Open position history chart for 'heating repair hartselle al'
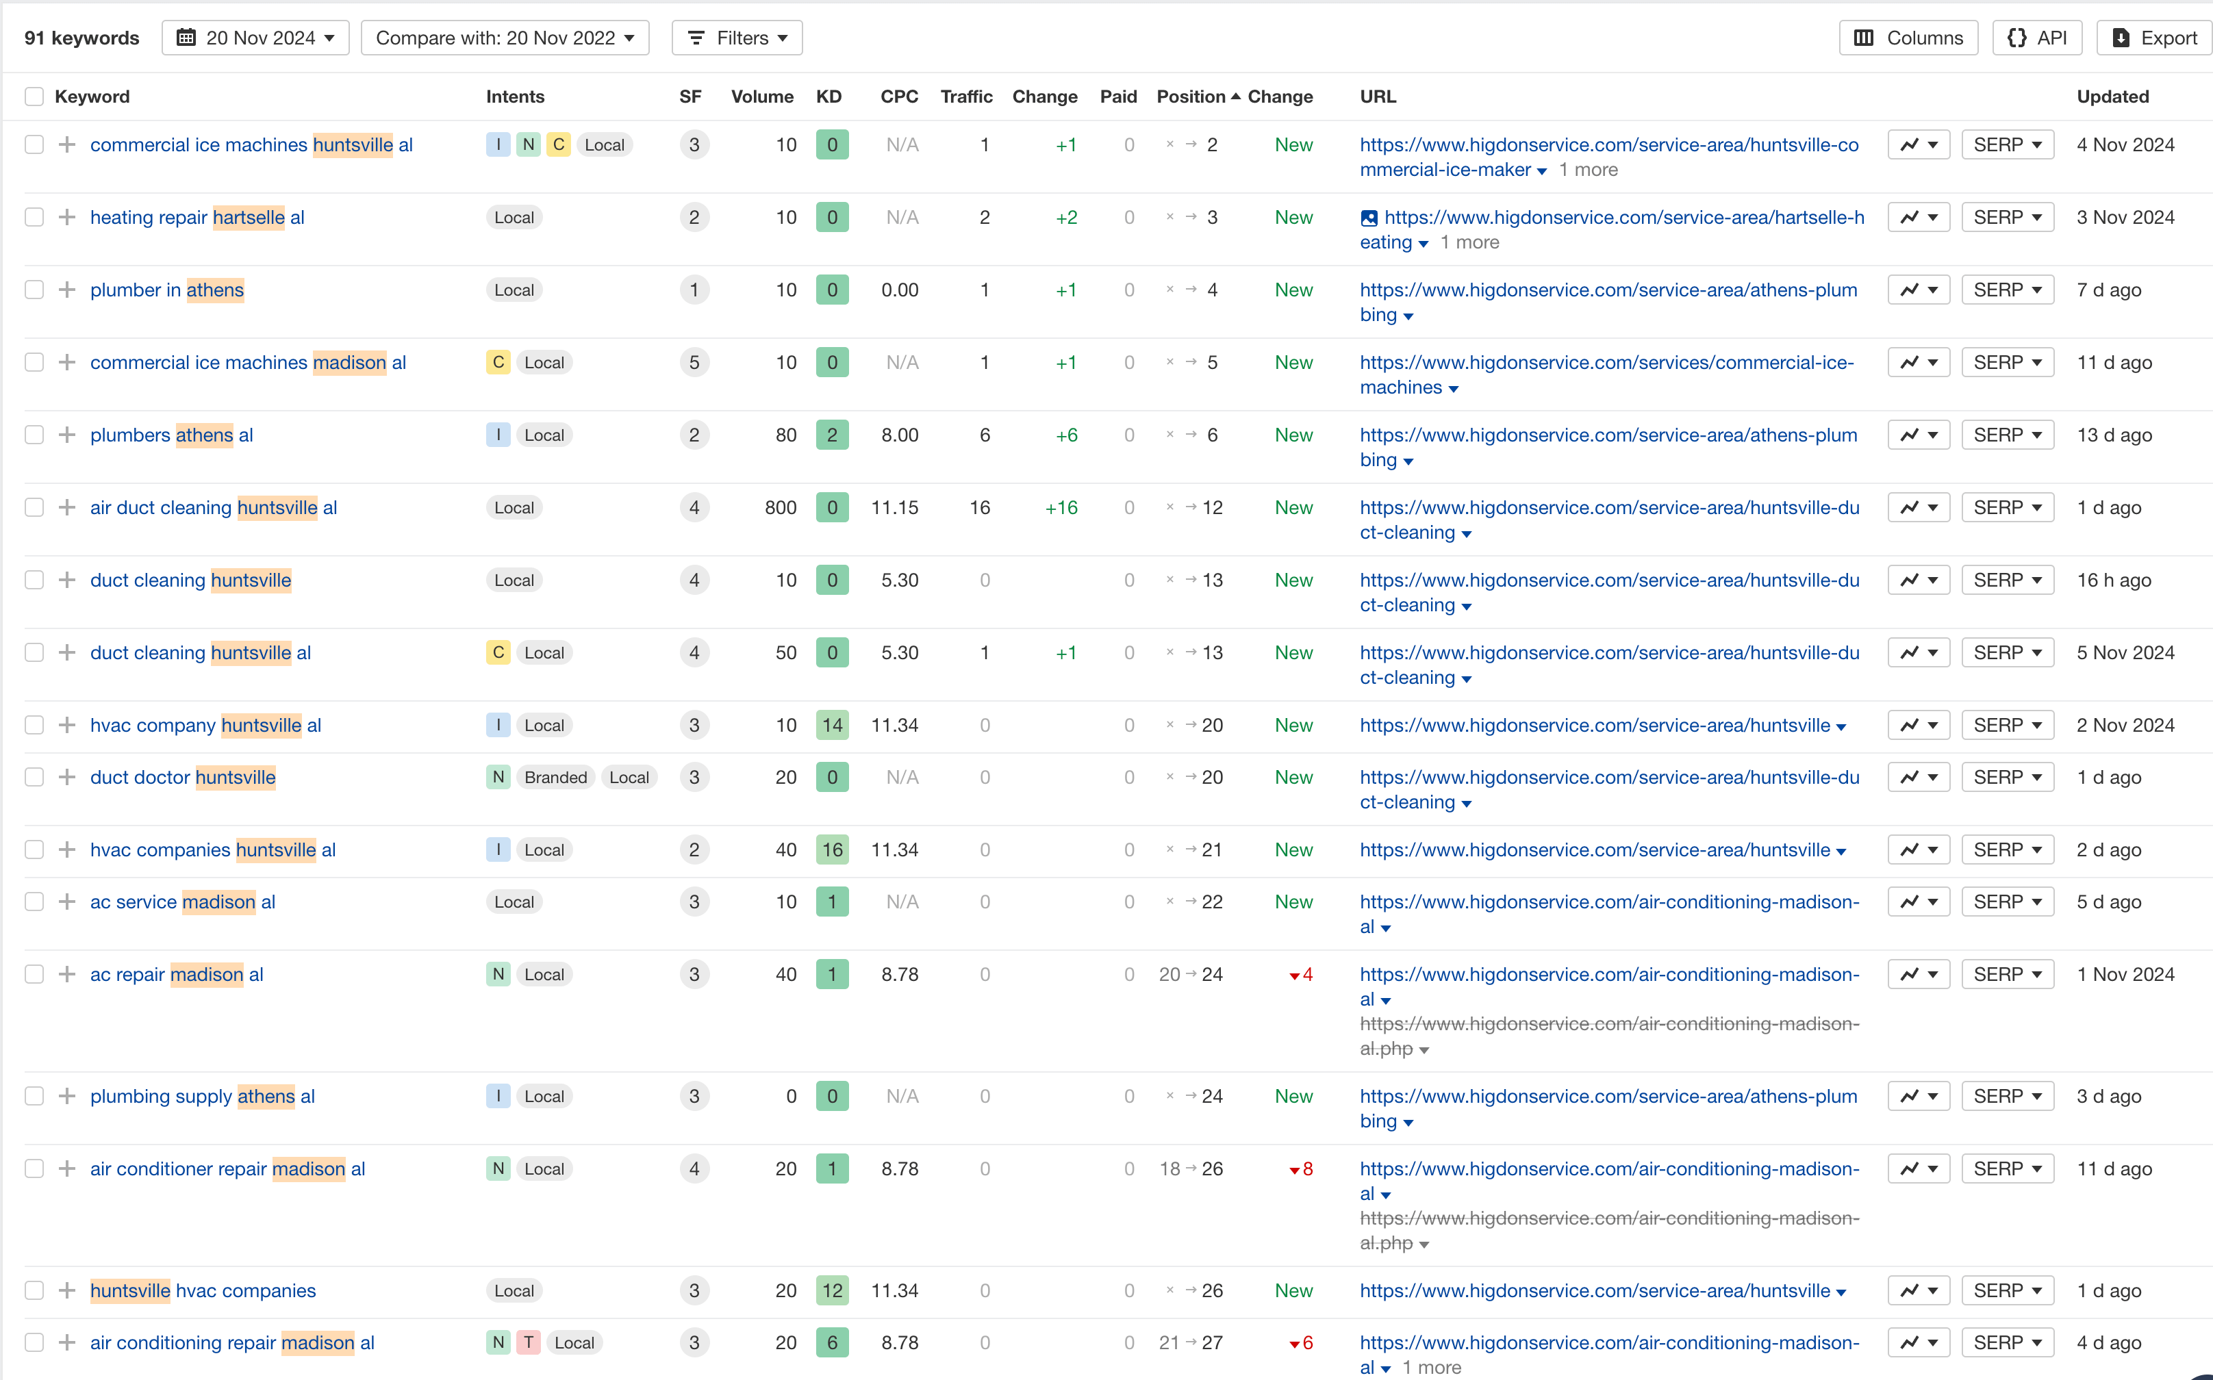 click(1918, 217)
